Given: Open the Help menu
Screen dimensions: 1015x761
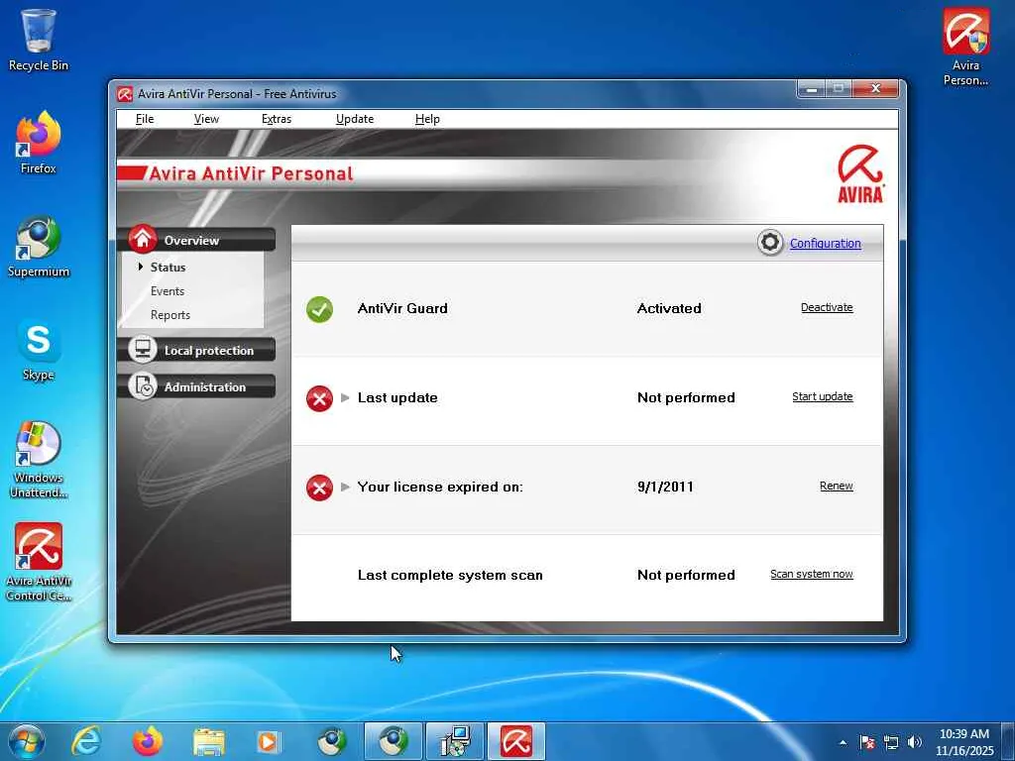Looking at the screenshot, I should (427, 119).
